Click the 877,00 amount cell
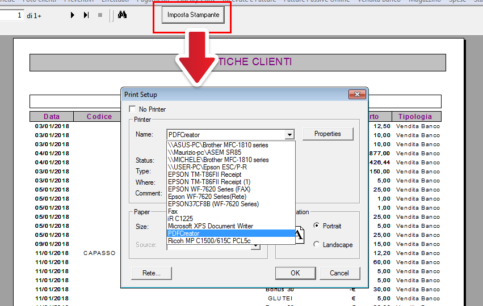This screenshot has width=483, height=306. [380, 153]
